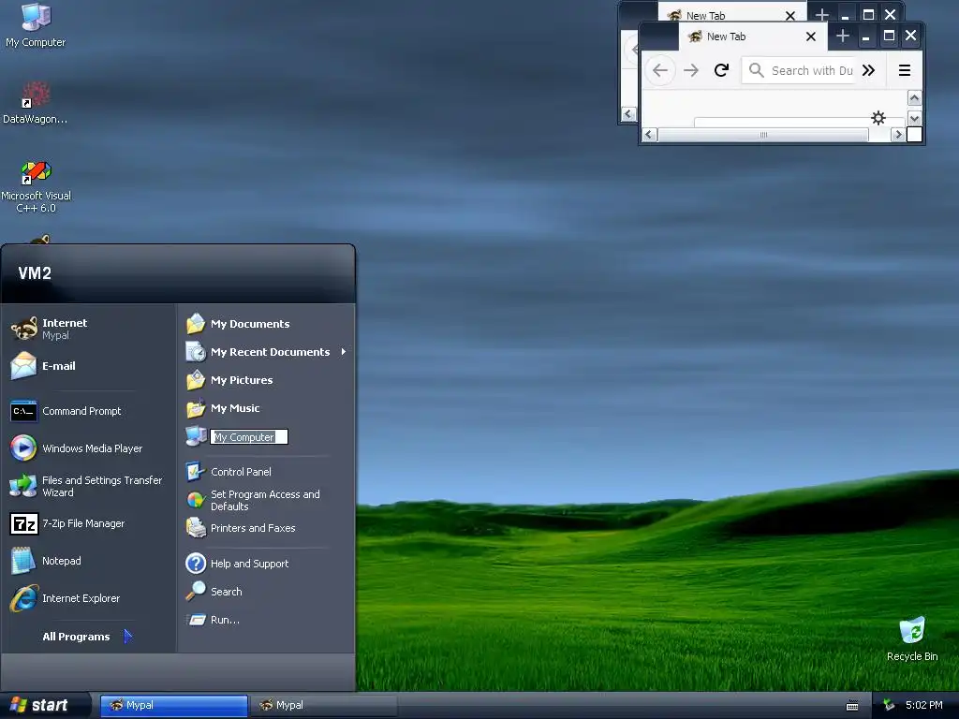Click vertical scrollbar down arrow in Mypal

(914, 119)
